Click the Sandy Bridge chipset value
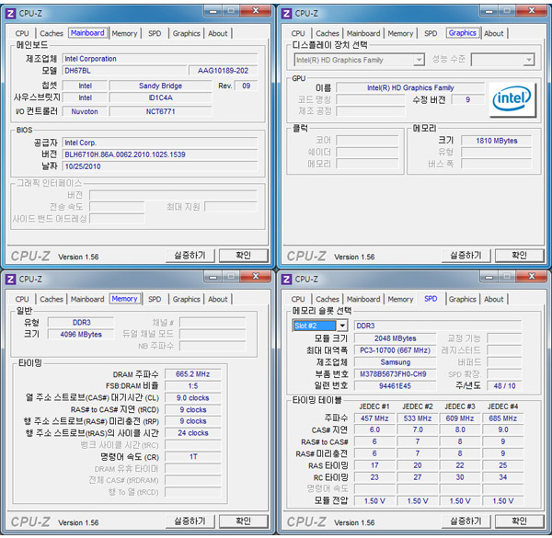The image size is (552, 538). pyautogui.click(x=160, y=86)
